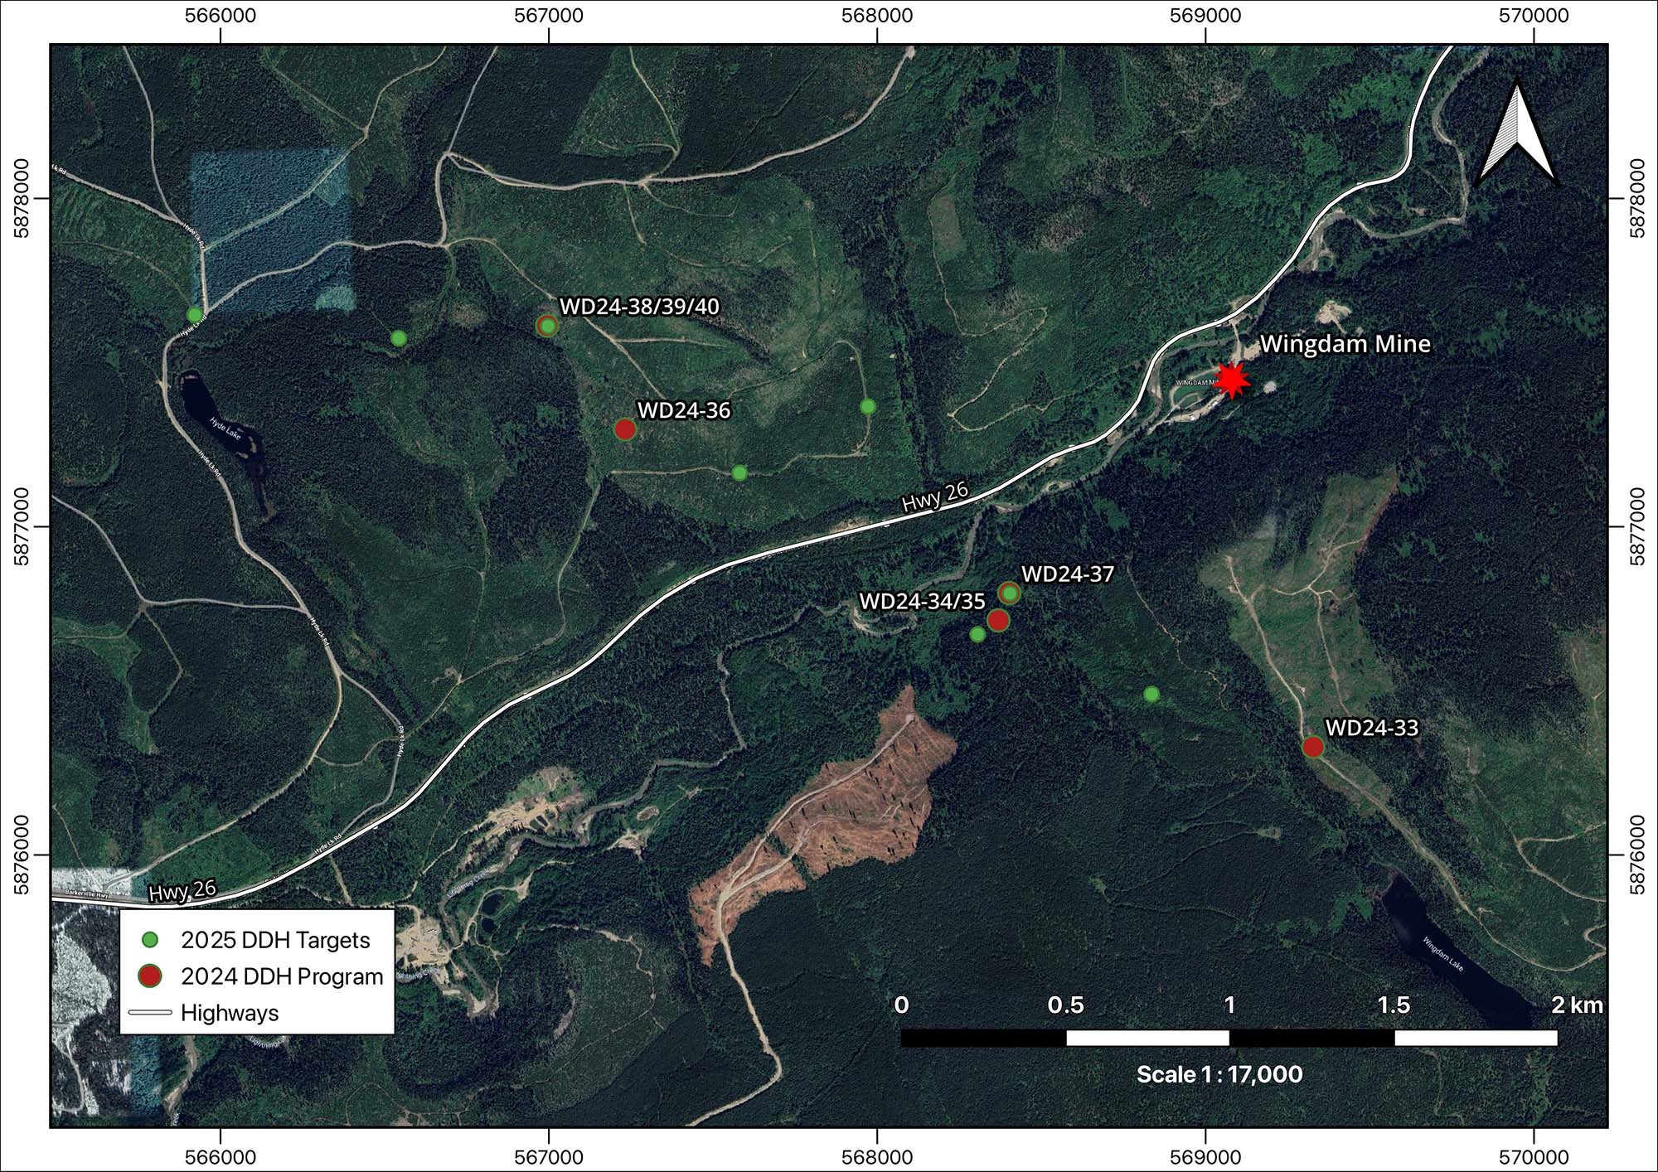Click the Highways legend line symbol
1658x1172 pixels.
pyautogui.click(x=150, y=1012)
